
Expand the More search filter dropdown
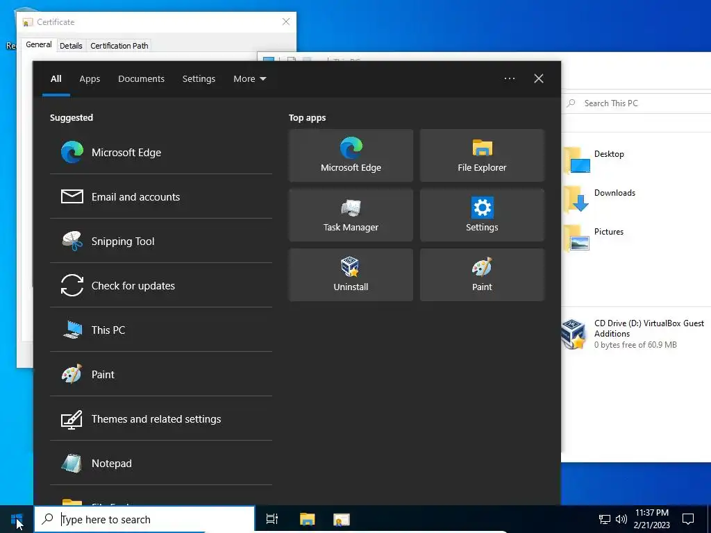[x=249, y=79]
